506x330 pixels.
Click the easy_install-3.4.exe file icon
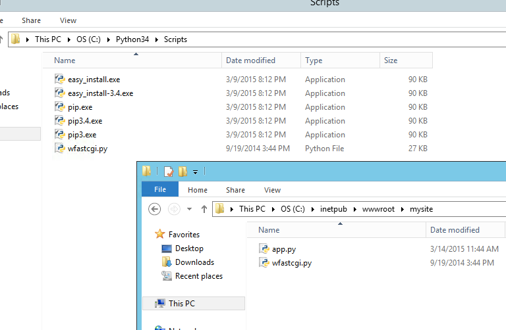pos(60,93)
